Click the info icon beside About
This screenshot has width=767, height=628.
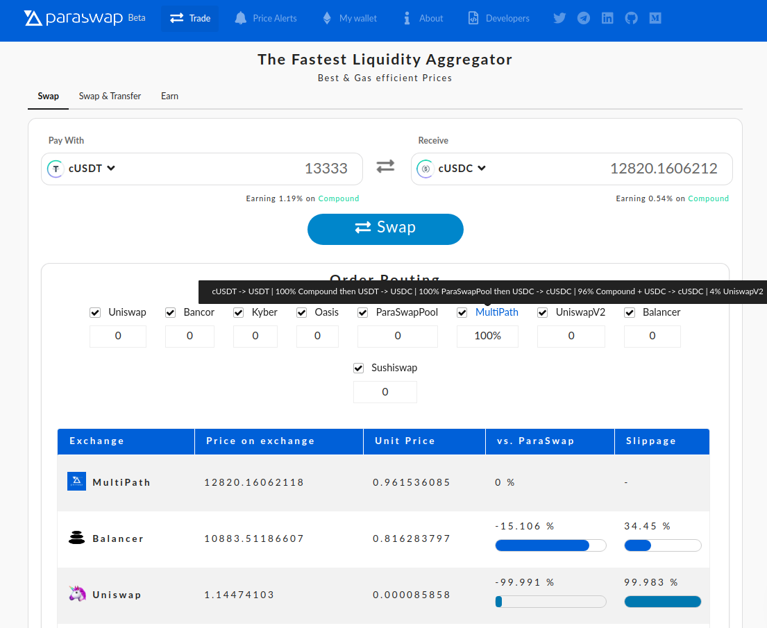[x=407, y=18]
